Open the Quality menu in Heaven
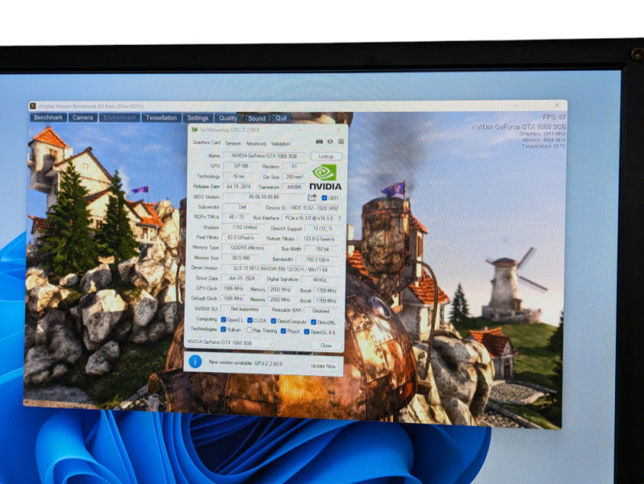644x484 pixels. point(228,118)
